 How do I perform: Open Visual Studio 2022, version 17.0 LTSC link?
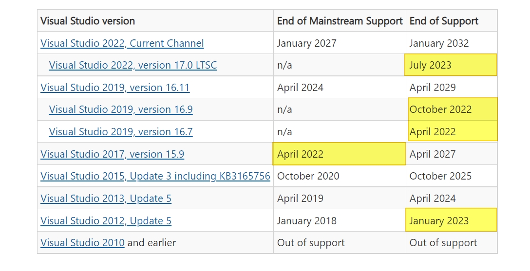pos(133,65)
